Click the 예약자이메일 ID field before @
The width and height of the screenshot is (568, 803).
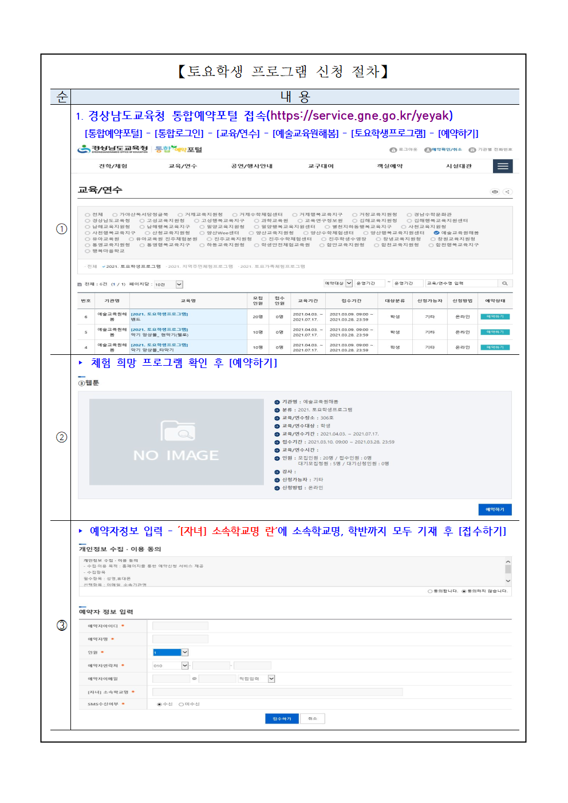point(171,679)
